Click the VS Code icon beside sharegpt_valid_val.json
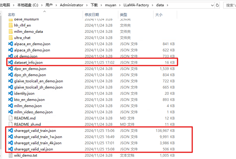The height and width of the screenshot is (159, 236). pos(11,149)
